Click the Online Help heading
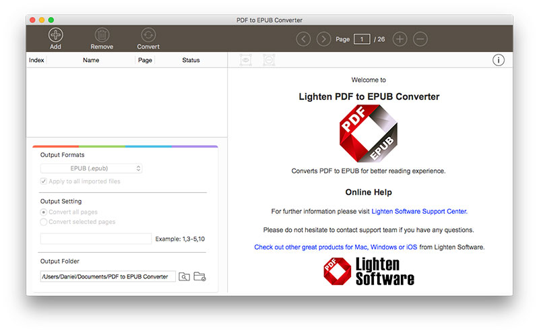 (x=369, y=192)
